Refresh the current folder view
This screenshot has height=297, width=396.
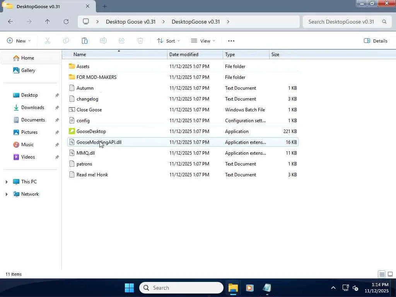66,22
